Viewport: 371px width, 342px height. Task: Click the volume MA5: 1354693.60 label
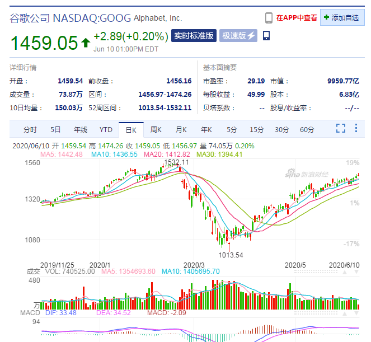click(128, 271)
